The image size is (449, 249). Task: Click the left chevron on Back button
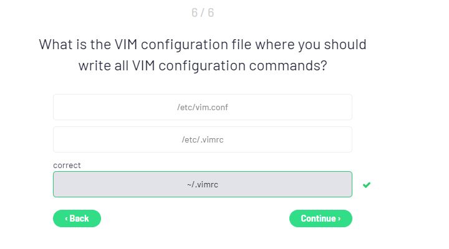[x=66, y=218]
